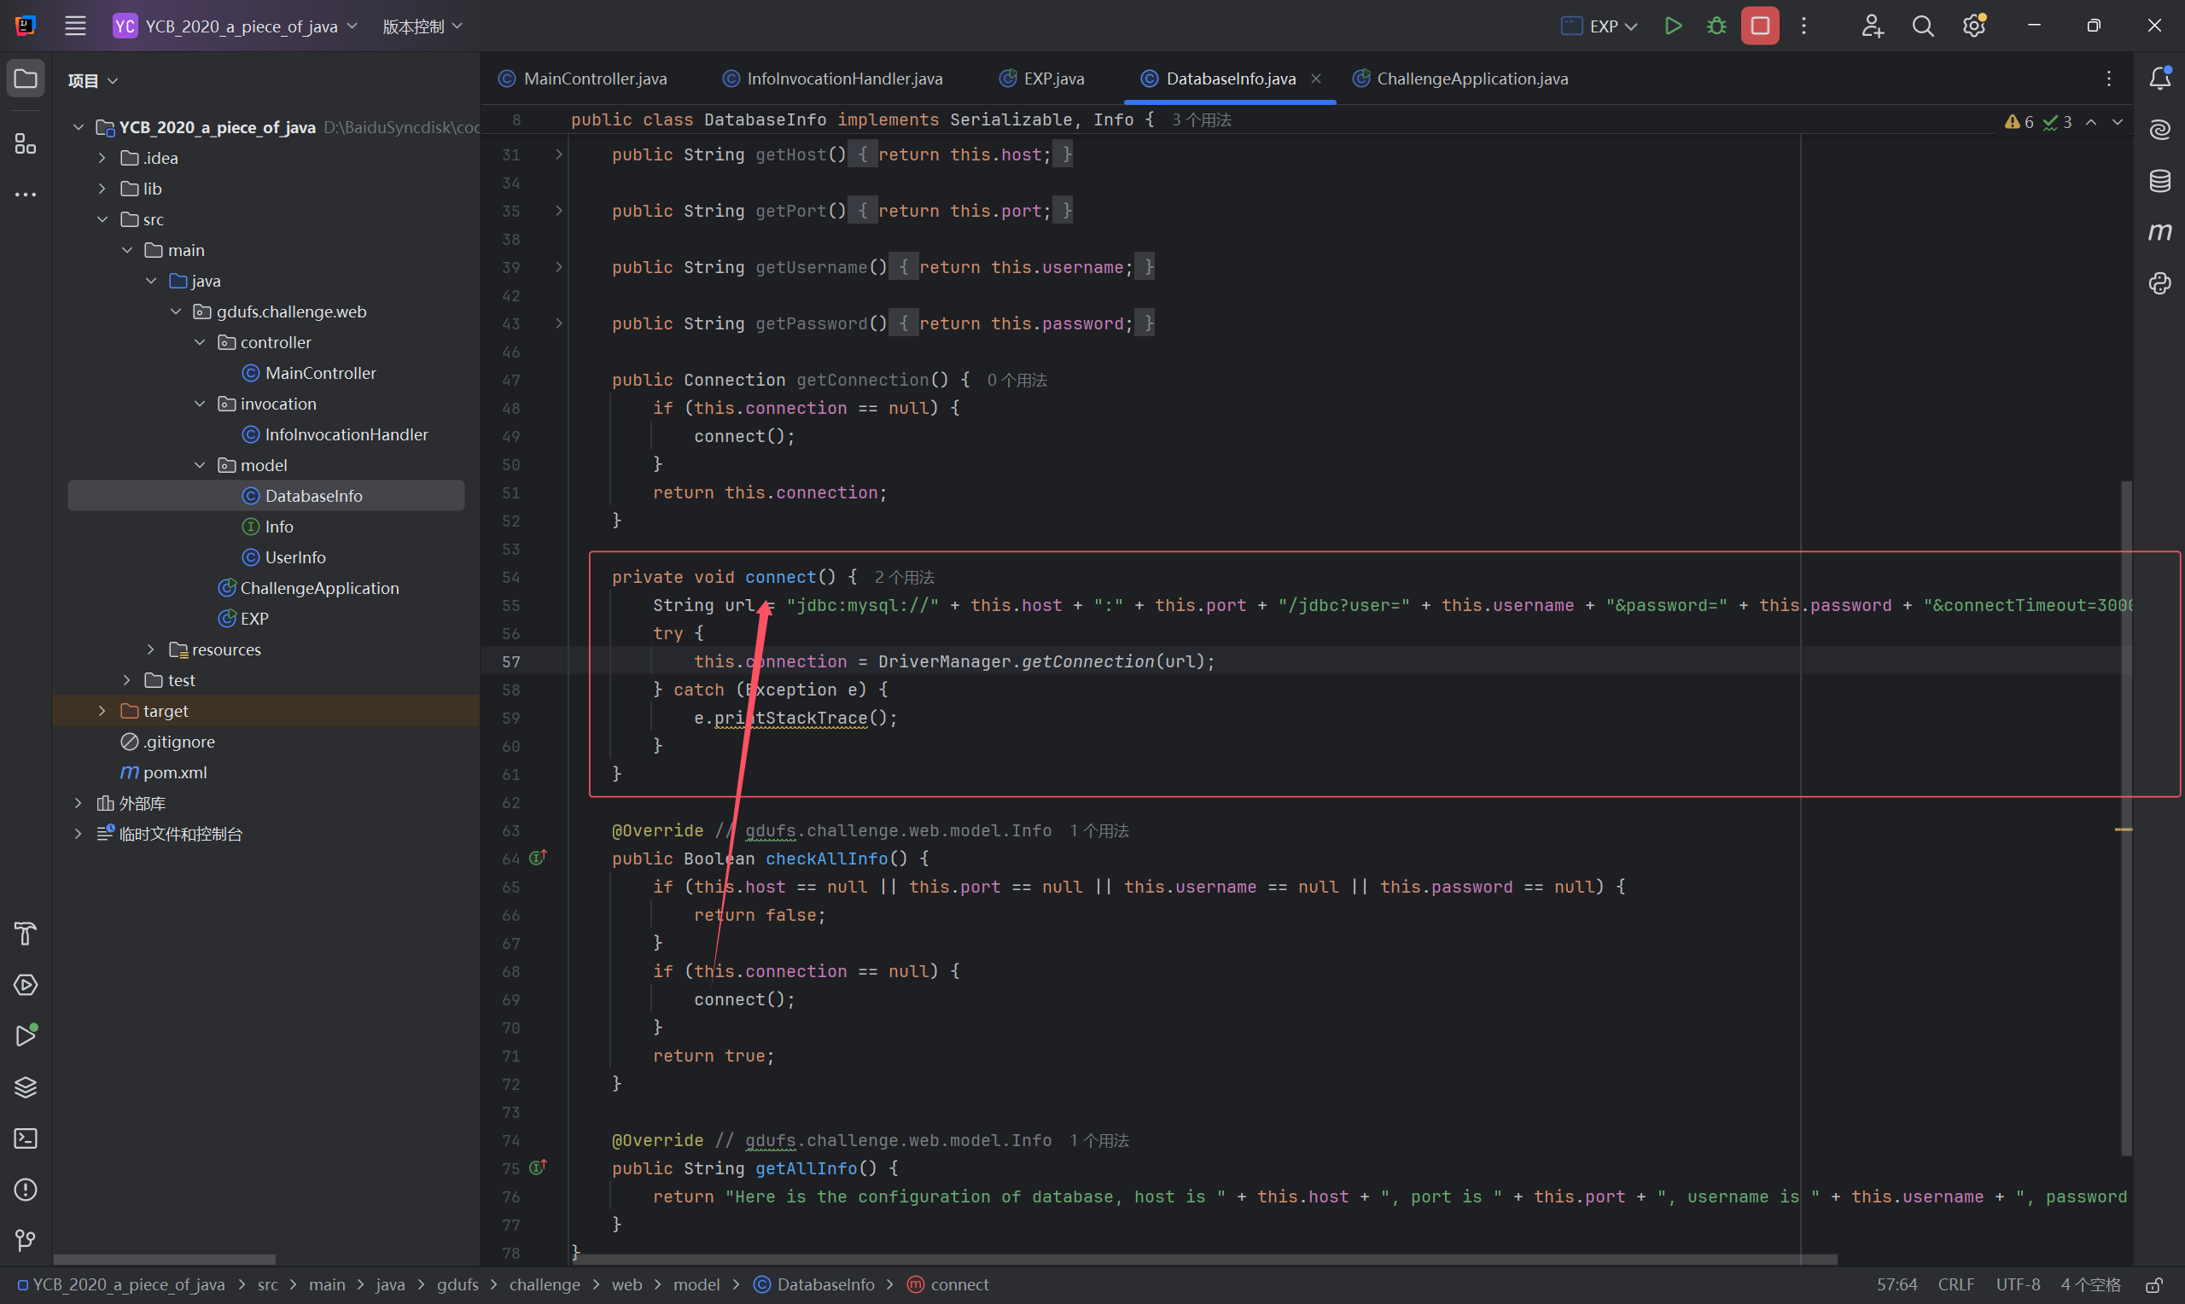
Task: Close the DatabaseInfo.java tab
Action: [x=1316, y=79]
